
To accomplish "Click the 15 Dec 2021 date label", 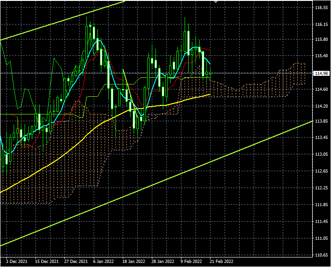I will coord(47,262).
